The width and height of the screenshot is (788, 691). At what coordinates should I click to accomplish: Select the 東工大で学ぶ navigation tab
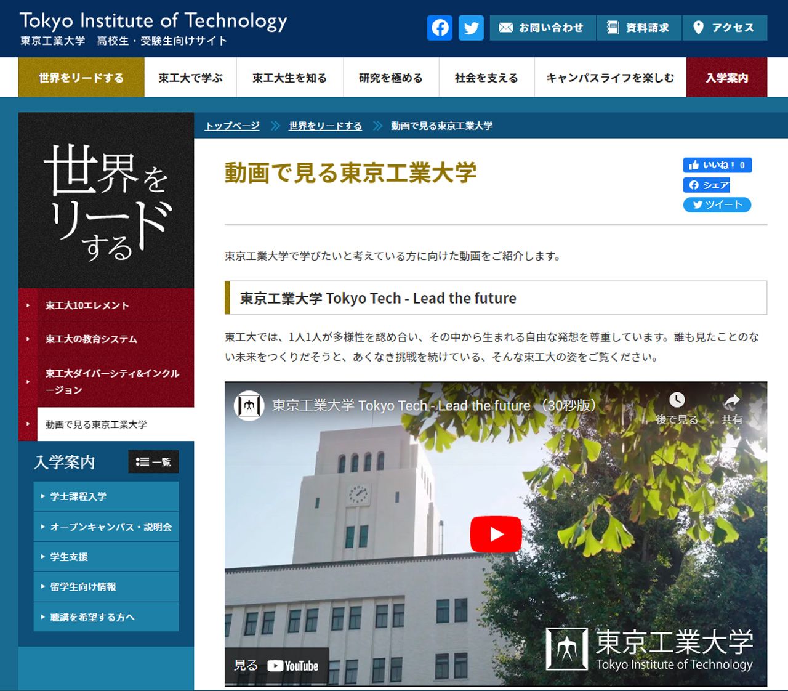point(190,78)
